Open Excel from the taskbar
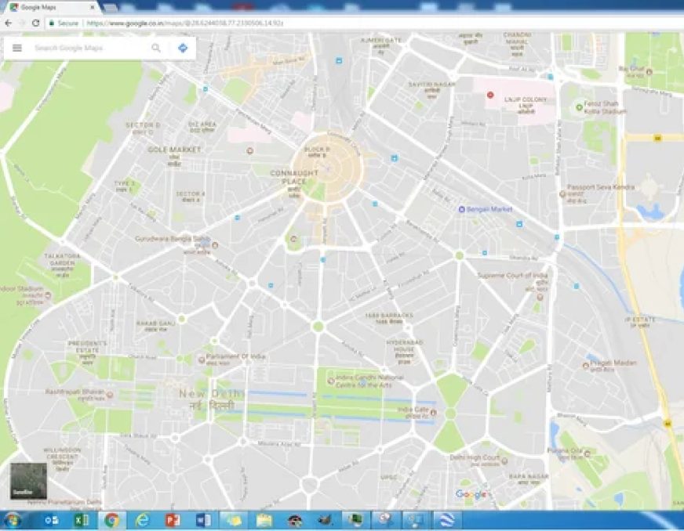 pyautogui.click(x=82, y=521)
